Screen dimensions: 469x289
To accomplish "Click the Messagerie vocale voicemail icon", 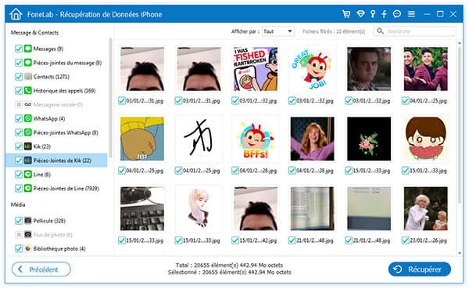I will [28, 104].
